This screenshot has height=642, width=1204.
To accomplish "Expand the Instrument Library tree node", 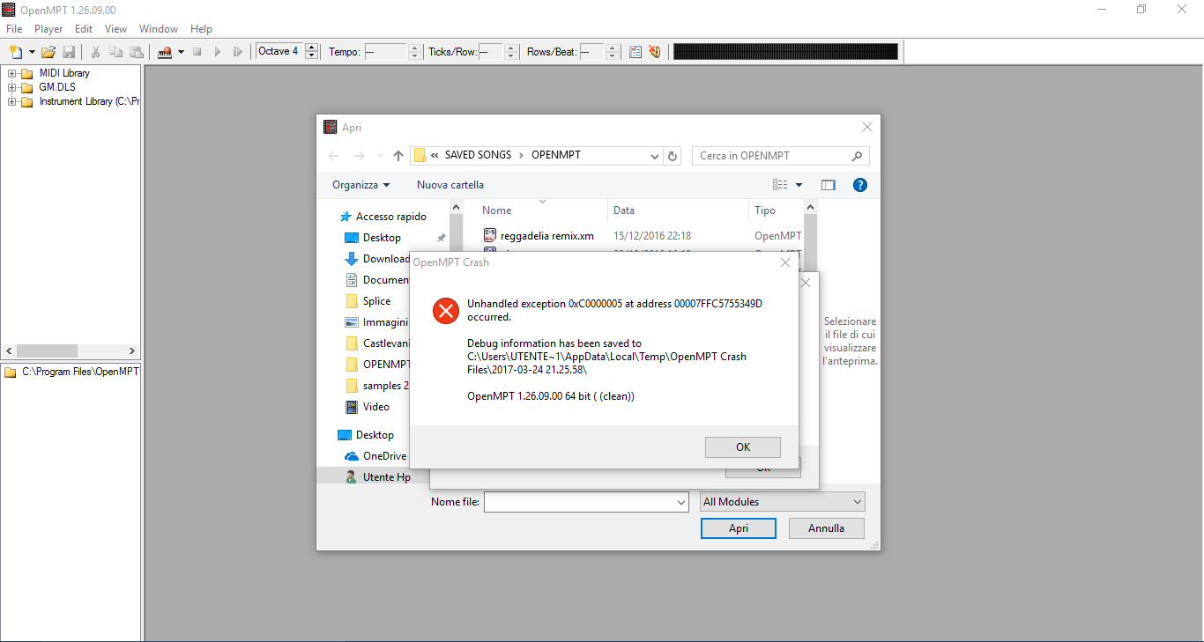I will [11, 101].
